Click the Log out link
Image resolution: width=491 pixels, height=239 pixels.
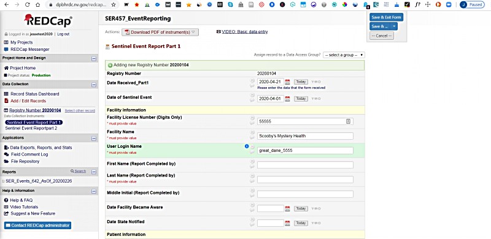pyautogui.click(x=63, y=34)
